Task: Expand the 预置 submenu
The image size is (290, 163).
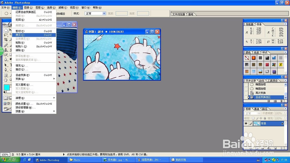Action: point(34,111)
